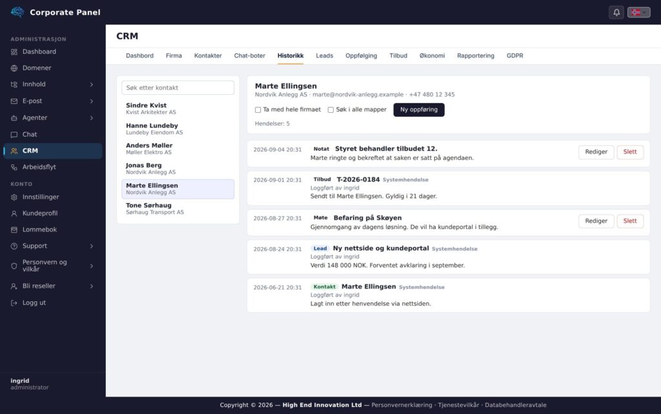Click the Domener globe icon
This screenshot has width=661, height=414.
(14, 68)
